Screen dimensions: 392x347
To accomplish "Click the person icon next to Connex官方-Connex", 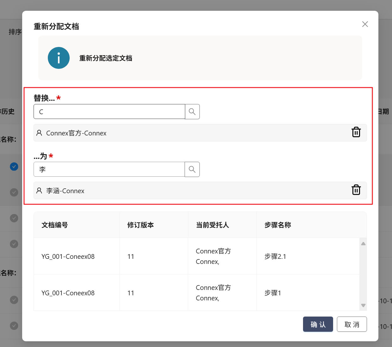I will coord(39,133).
